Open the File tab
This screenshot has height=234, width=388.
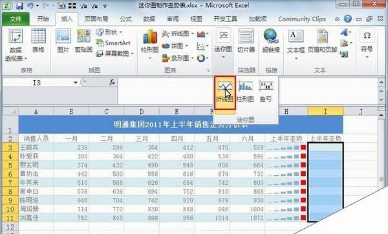click(x=16, y=19)
